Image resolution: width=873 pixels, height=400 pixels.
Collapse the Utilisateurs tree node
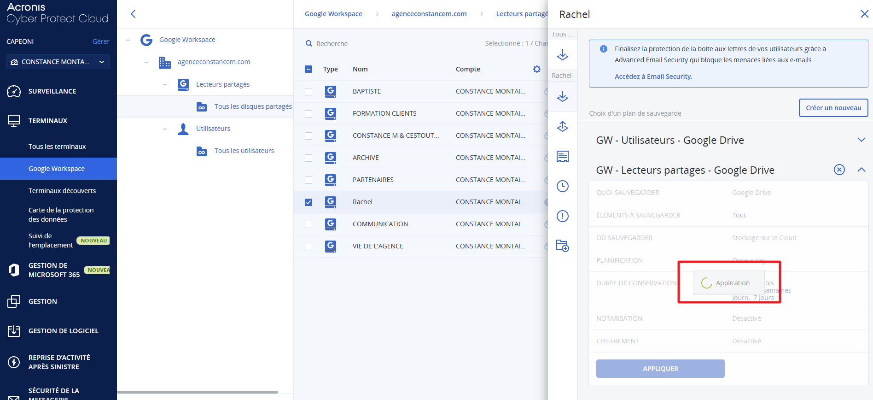[165, 129]
